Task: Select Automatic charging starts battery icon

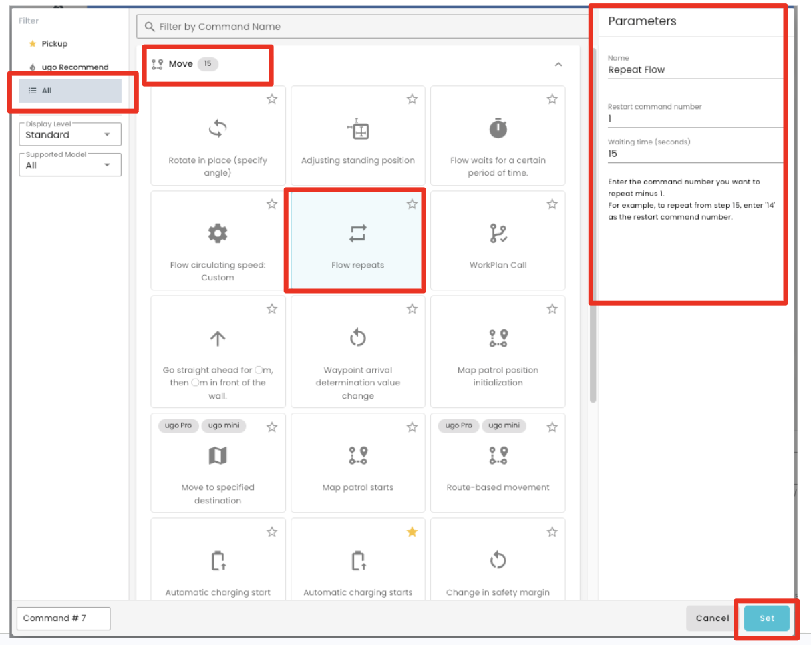Action: (x=358, y=560)
